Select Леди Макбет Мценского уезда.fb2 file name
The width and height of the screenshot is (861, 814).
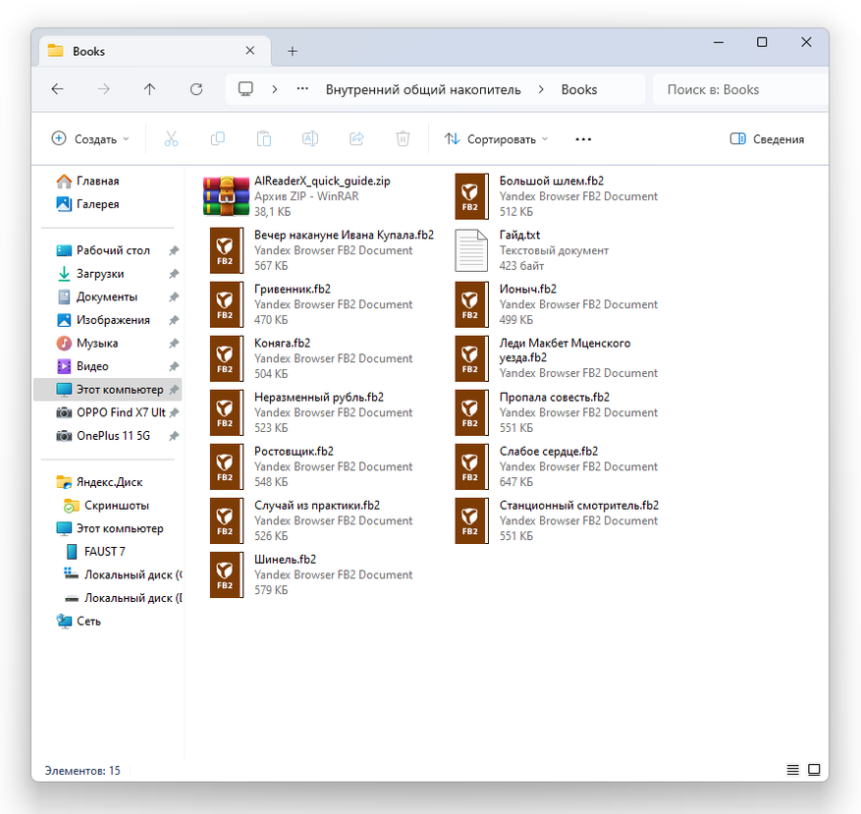pyautogui.click(x=565, y=351)
